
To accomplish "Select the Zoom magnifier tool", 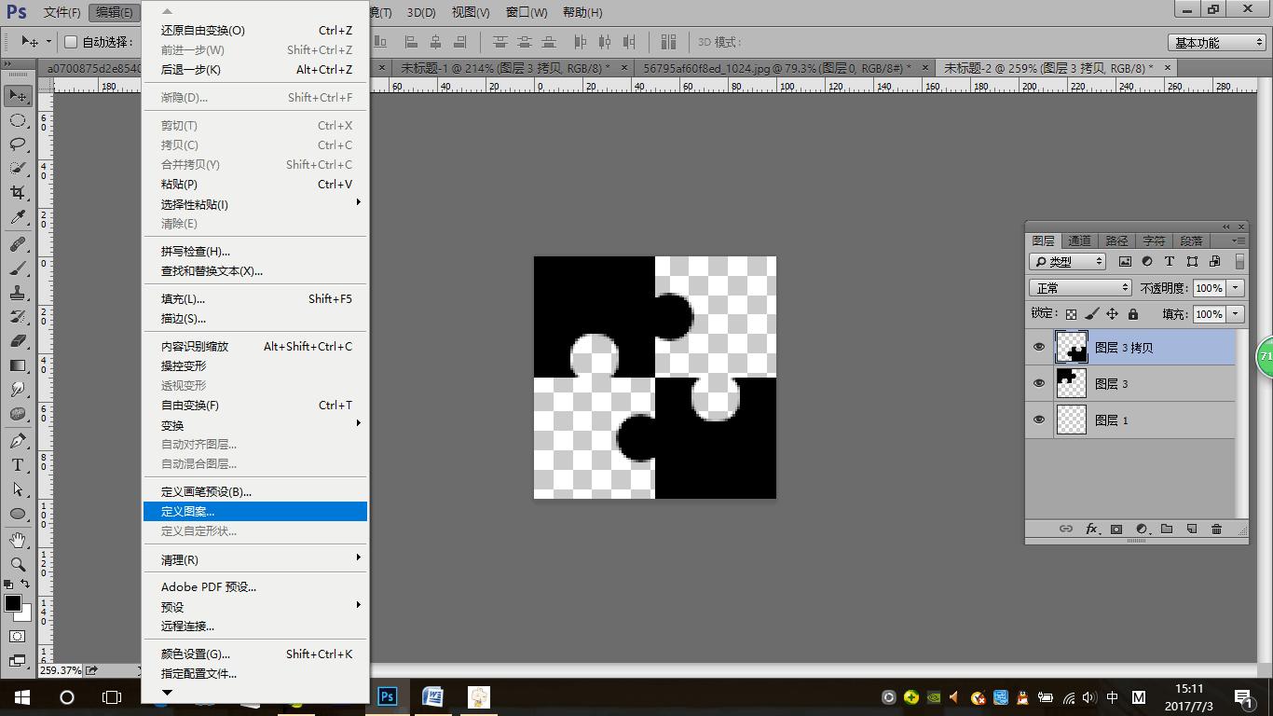I will coord(18,564).
